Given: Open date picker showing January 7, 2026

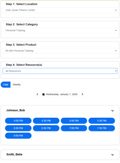Looking at the screenshot, I should [60, 94].
